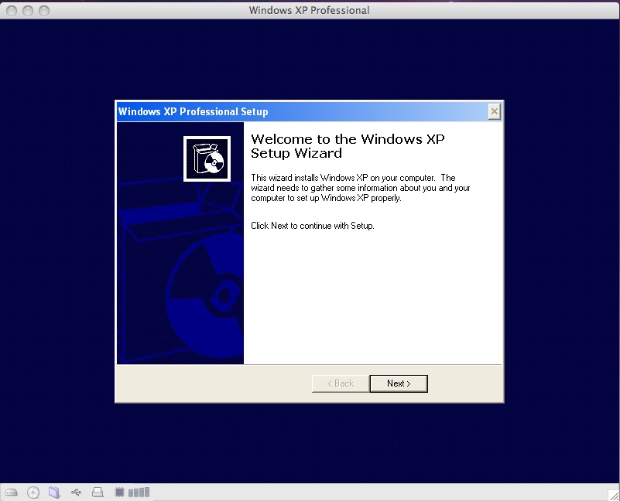This screenshot has width=620, height=501.
Task: Click the USB device status icon
Action: pos(76,492)
